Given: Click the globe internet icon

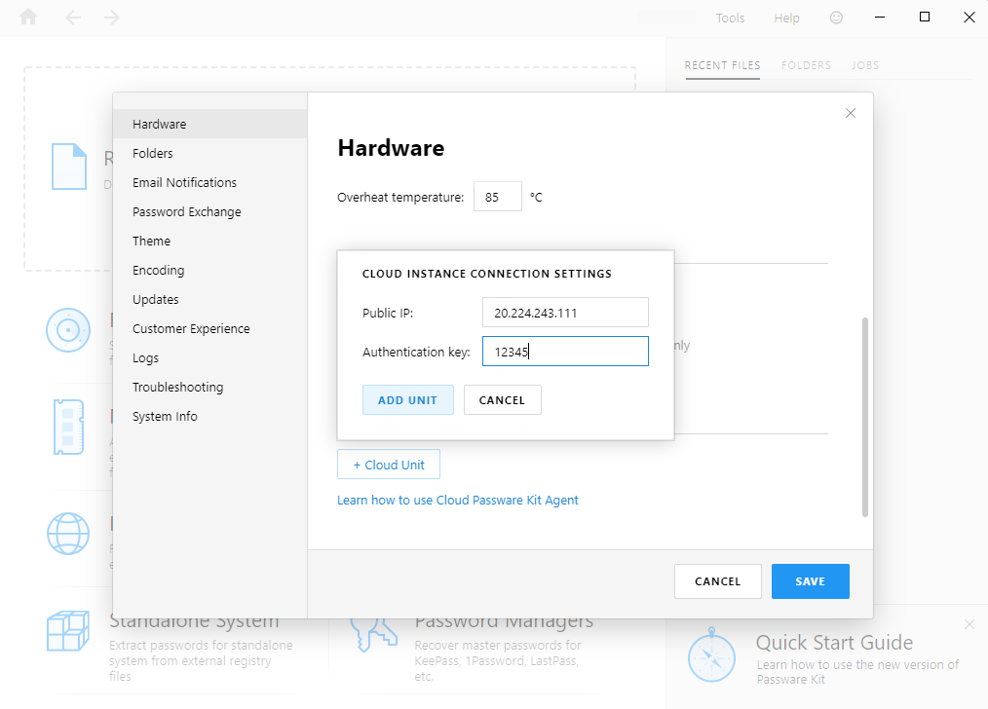Looking at the screenshot, I should click(x=68, y=534).
